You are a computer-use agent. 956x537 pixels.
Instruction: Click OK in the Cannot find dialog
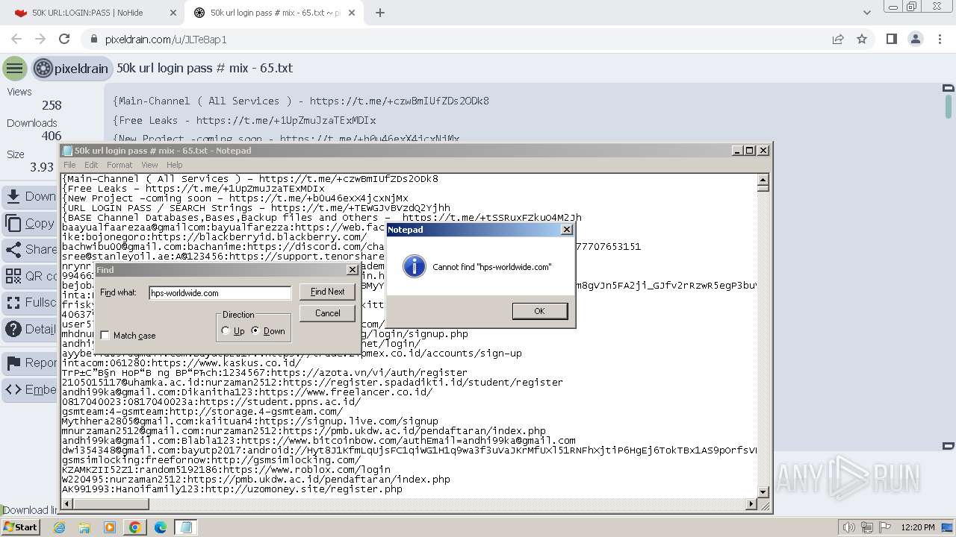[539, 311]
